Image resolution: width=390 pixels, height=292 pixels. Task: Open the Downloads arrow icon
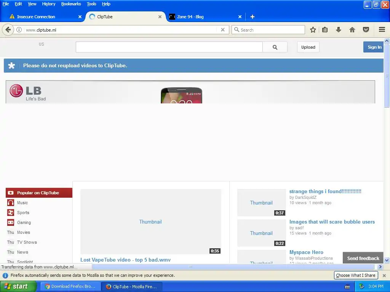pos(339,30)
